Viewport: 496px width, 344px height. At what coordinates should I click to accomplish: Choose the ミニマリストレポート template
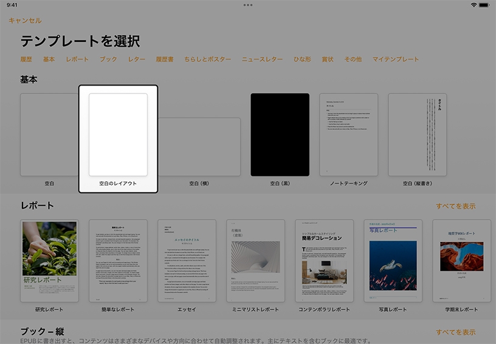click(255, 261)
